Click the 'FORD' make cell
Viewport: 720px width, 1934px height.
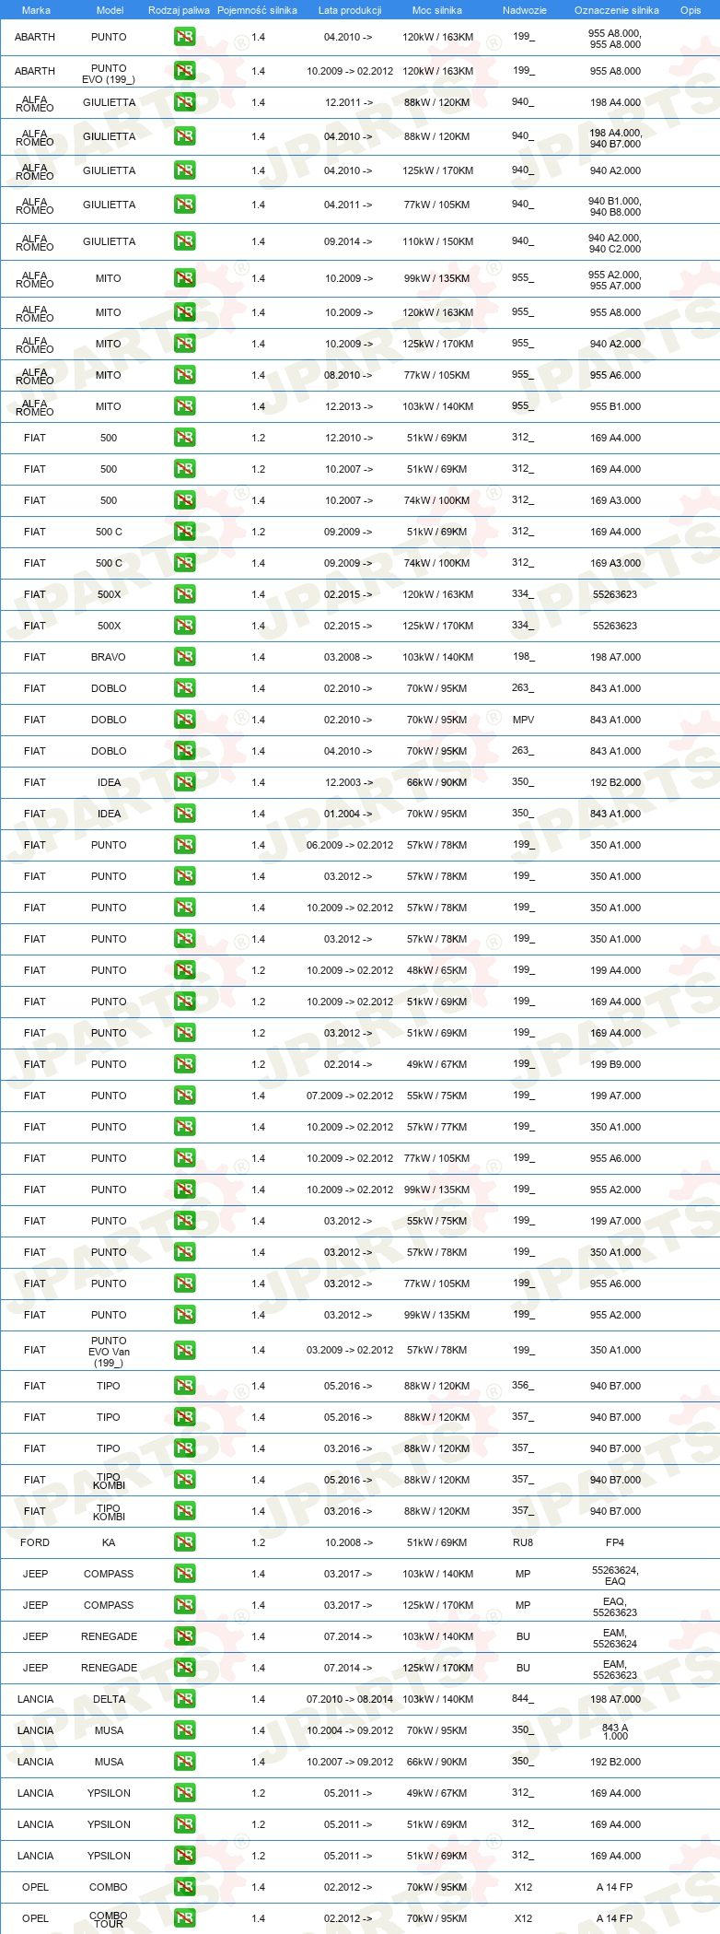coord(35,1542)
